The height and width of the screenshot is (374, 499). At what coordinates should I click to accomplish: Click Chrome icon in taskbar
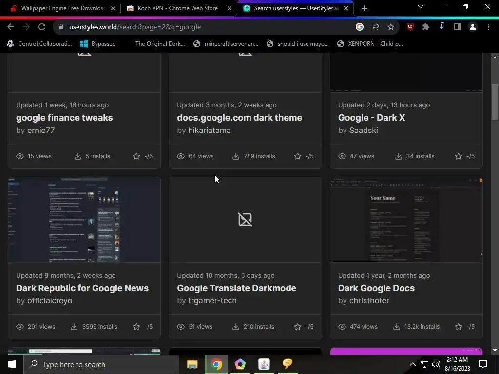[216, 364]
